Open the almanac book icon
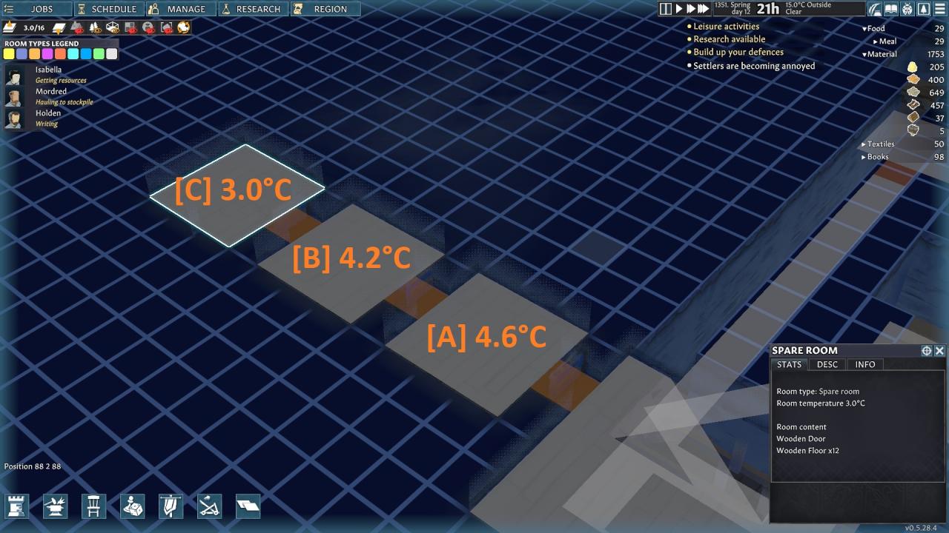 [x=892, y=9]
